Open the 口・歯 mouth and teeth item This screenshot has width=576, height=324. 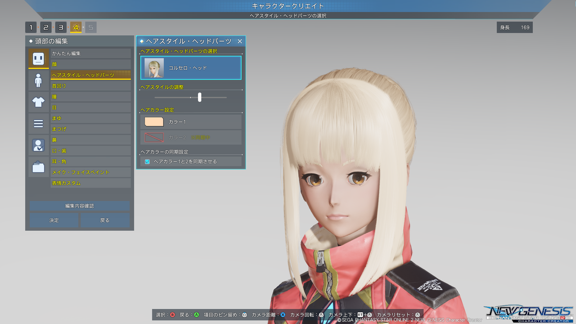pyautogui.click(x=90, y=151)
